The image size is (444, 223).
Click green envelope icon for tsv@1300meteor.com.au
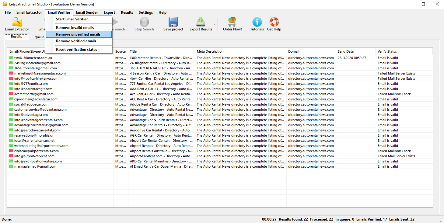coord(11,58)
